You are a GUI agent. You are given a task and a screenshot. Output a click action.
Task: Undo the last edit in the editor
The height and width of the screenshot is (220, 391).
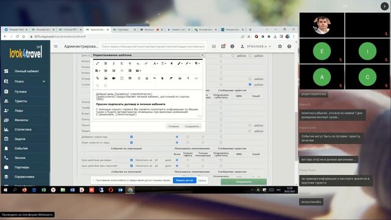[x=98, y=86]
